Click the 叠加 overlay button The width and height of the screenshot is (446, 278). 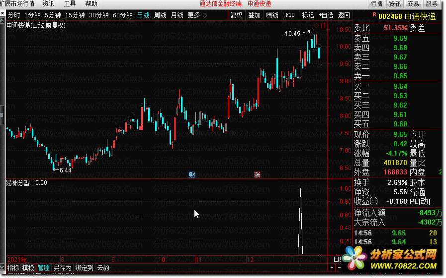pos(254,15)
